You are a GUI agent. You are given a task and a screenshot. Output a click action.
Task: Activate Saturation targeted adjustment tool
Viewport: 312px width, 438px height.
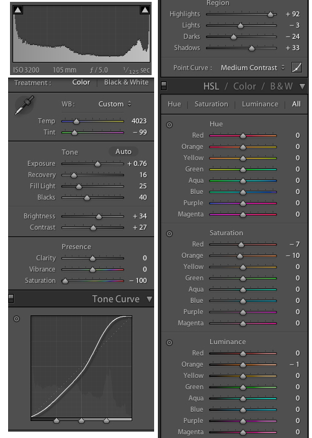click(169, 233)
